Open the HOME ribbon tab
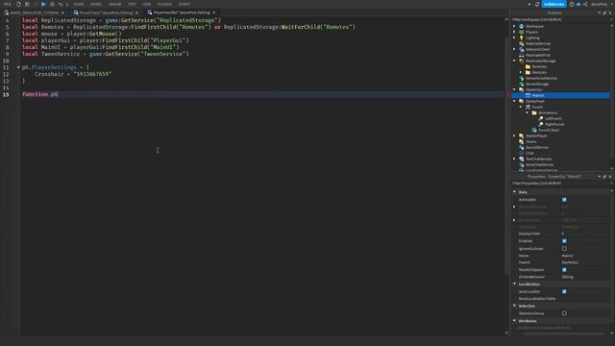The height and width of the screenshot is (346, 615). click(79, 4)
